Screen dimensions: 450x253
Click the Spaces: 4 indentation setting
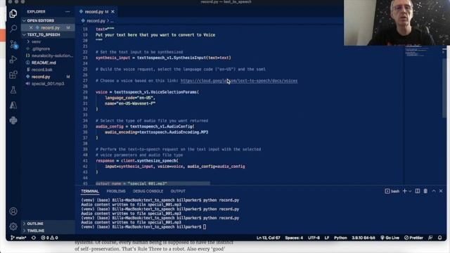pyautogui.click(x=294, y=238)
